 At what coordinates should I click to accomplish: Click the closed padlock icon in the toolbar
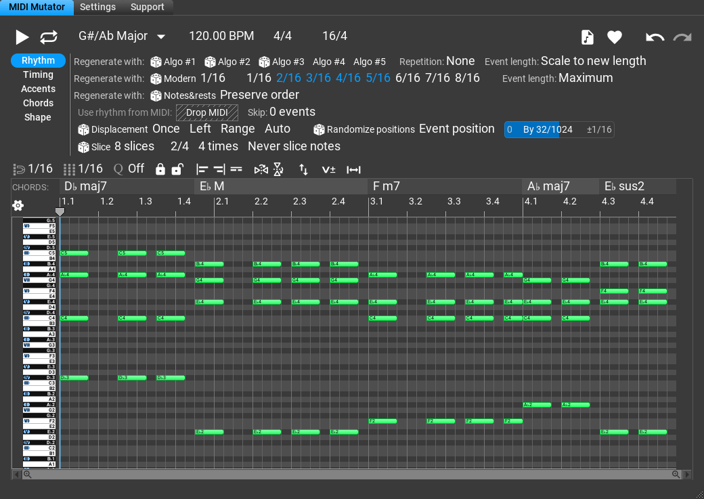(x=160, y=169)
